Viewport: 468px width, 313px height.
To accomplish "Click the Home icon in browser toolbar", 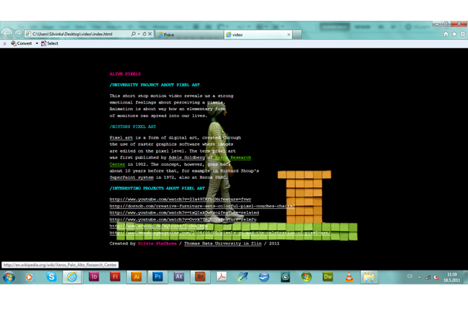I will pyautogui.click(x=446, y=34).
